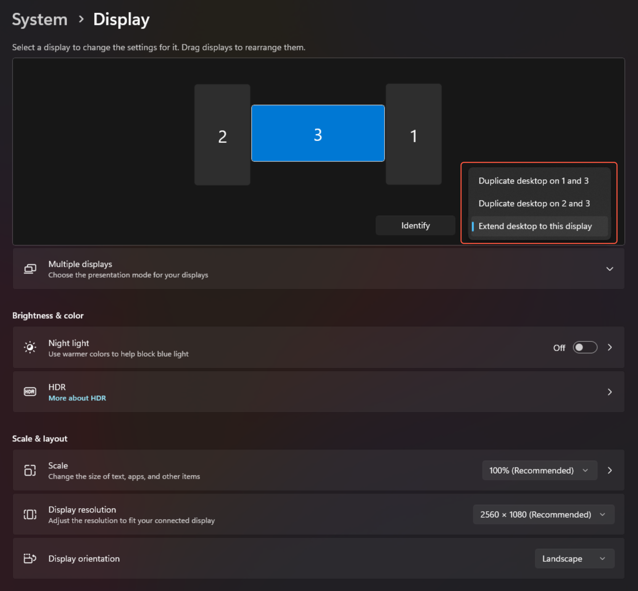Open the More about HDR link
This screenshot has width=638, height=591.
[77, 398]
